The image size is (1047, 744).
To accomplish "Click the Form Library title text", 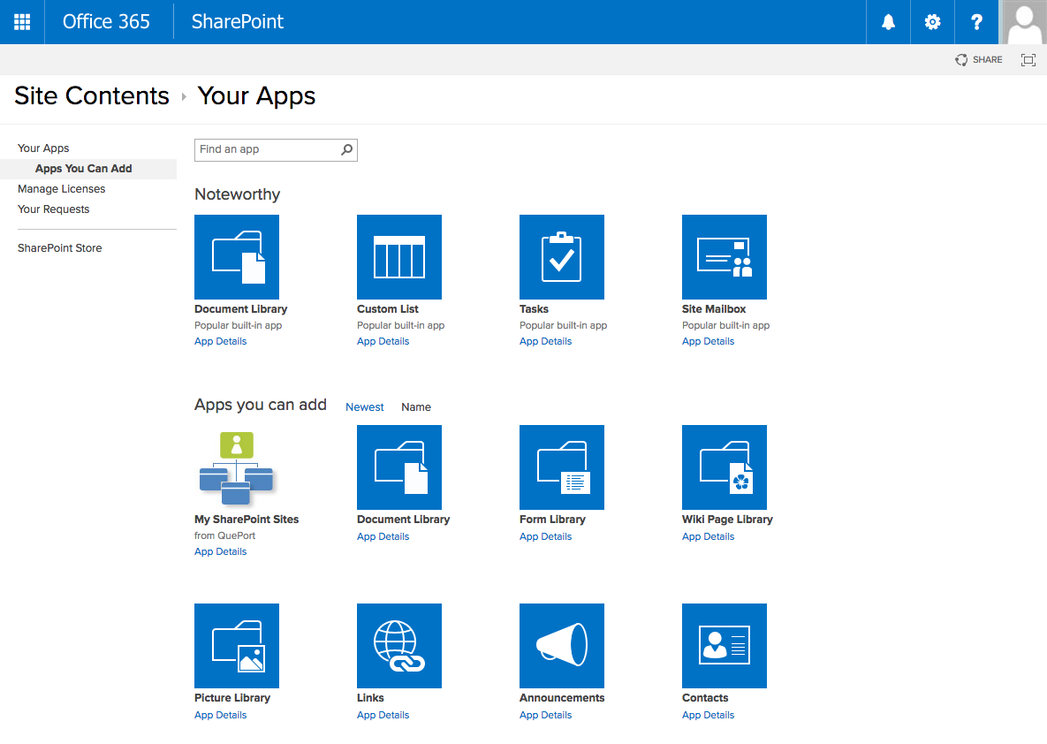I will click(552, 520).
